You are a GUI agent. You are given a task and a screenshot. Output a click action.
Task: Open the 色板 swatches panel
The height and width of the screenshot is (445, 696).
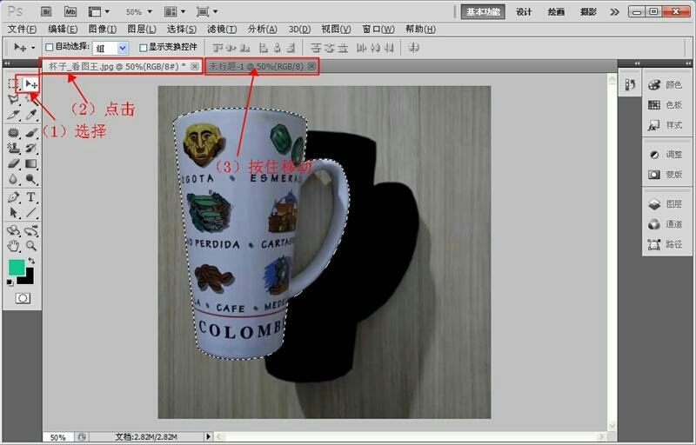point(665,105)
